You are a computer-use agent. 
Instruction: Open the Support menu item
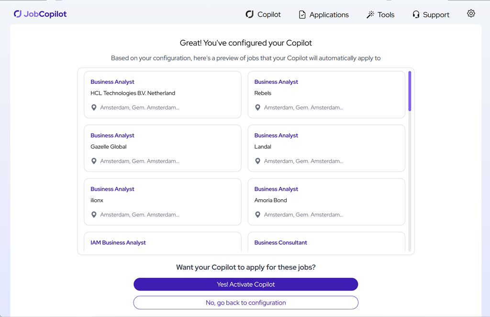coord(431,15)
